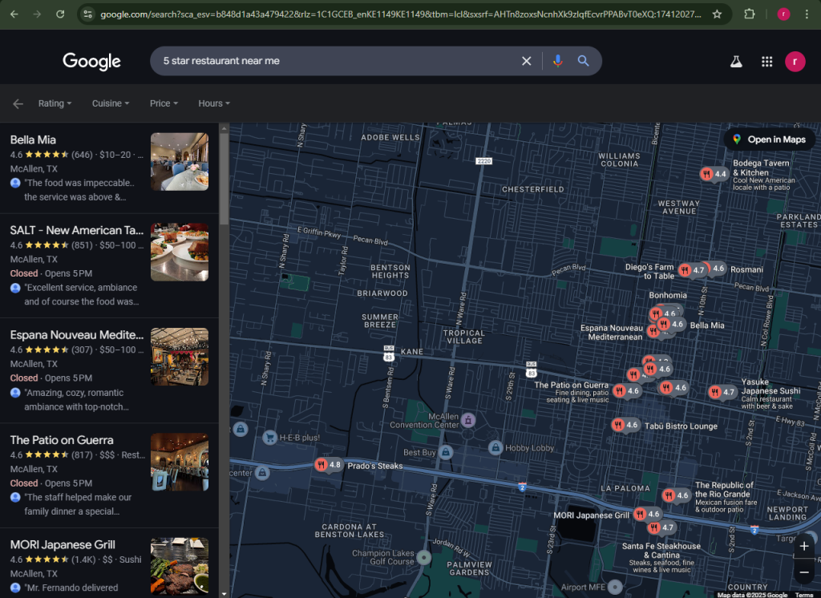The width and height of the screenshot is (821, 598).
Task: Open the Price filter dropdown
Action: click(x=164, y=103)
